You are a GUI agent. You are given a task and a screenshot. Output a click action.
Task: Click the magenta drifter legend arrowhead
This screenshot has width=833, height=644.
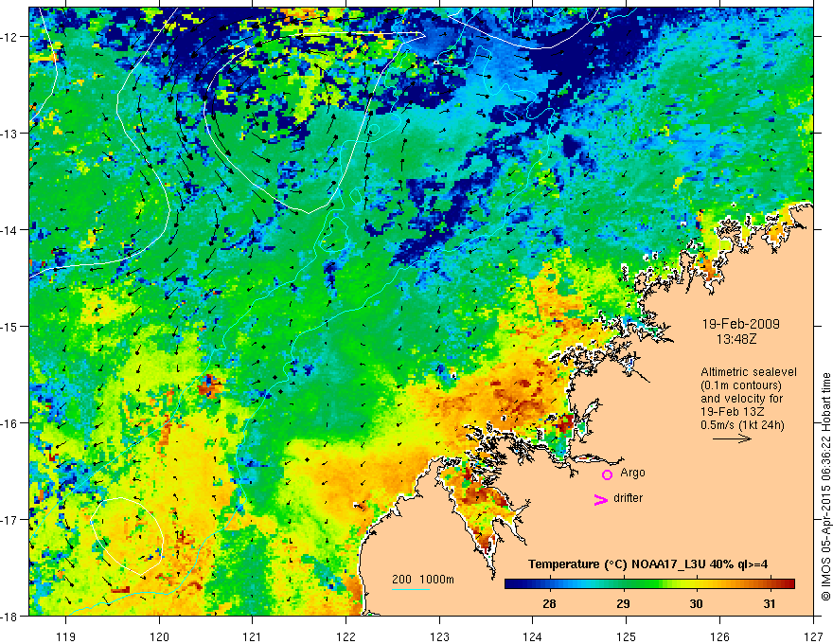coord(600,500)
